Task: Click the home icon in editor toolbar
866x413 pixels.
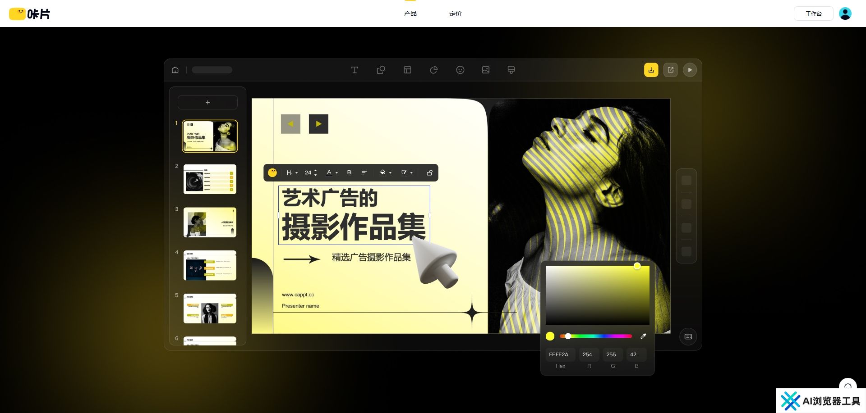Action: point(175,70)
